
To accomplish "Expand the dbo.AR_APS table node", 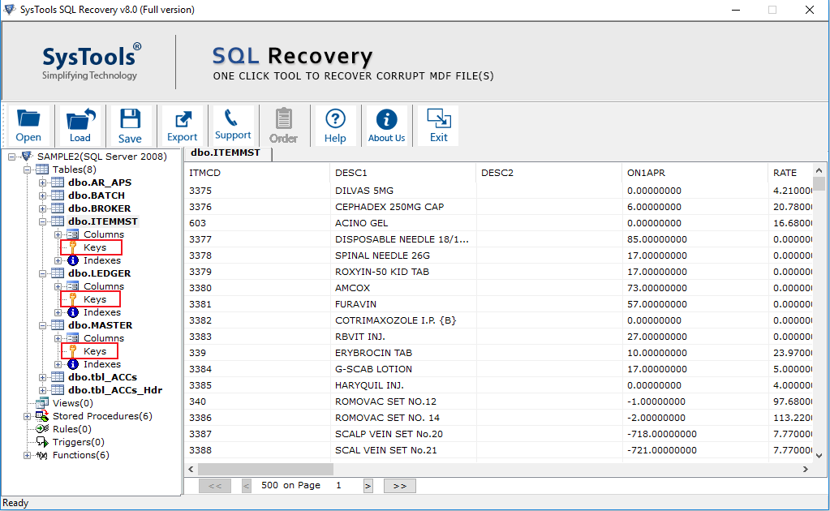I will (x=42, y=182).
